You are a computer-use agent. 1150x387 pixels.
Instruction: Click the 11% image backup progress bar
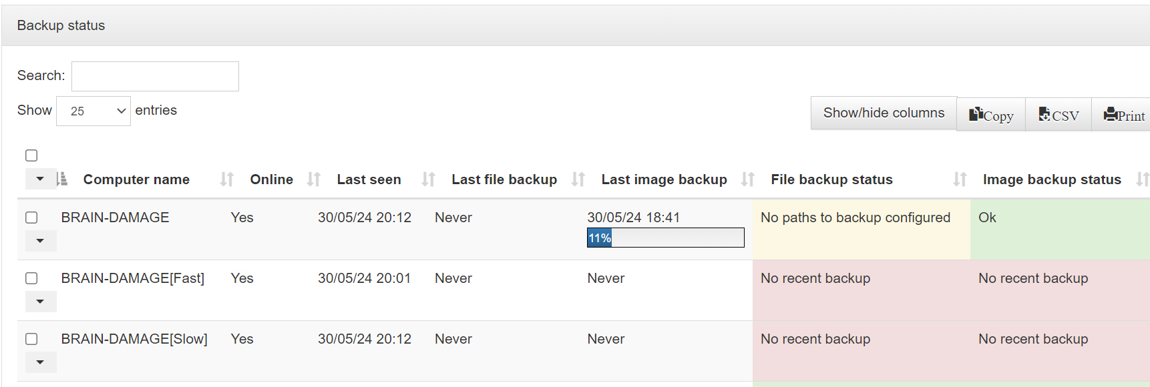(665, 238)
